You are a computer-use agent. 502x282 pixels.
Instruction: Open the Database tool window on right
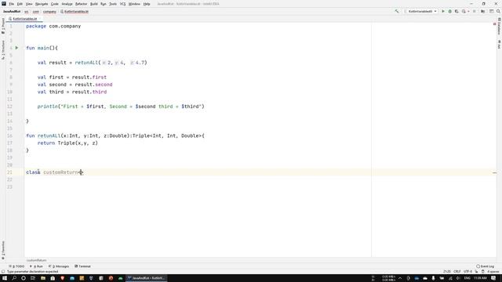[499, 26]
